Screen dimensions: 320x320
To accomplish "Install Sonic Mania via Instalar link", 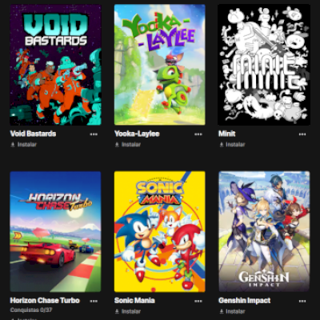I will coord(131,311).
